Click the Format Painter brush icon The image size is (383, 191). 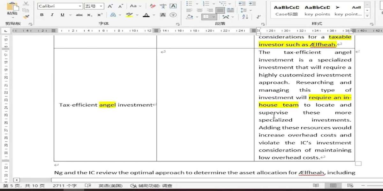pos(26,17)
